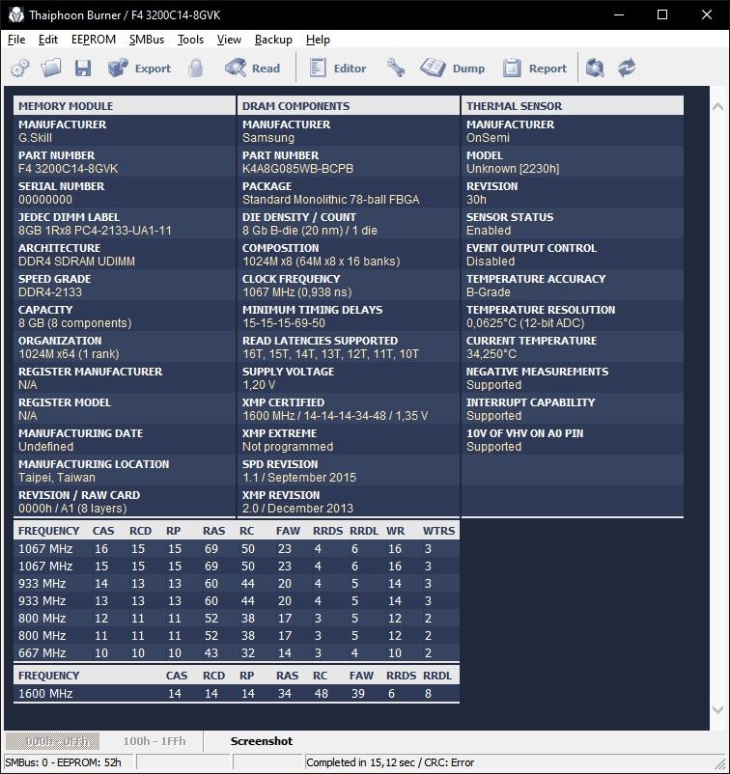
Task: Open the Backup menu
Action: [273, 40]
